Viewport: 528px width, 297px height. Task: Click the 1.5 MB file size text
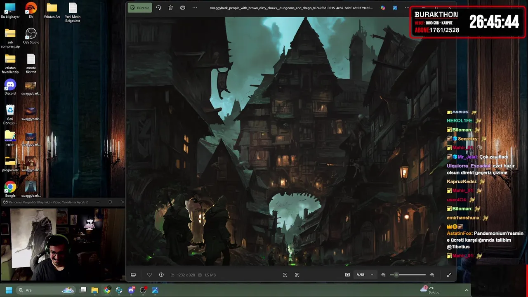point(210,275)
